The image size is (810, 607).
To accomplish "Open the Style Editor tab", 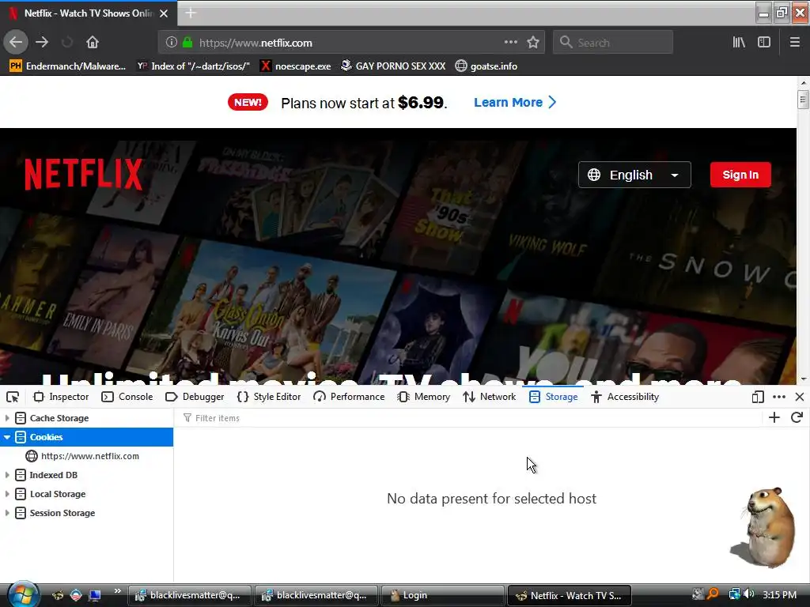I will (269, 397).
